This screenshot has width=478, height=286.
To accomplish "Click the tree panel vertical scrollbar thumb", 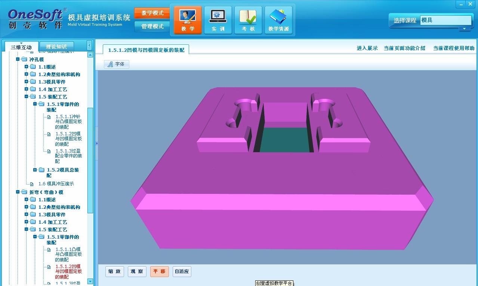I will pyautogui.click(x=90, y=160).
